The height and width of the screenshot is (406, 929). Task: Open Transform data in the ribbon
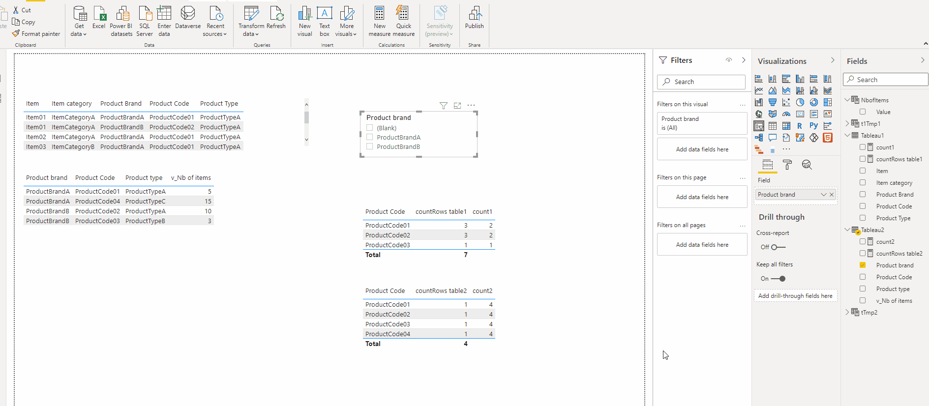point(251,22)
